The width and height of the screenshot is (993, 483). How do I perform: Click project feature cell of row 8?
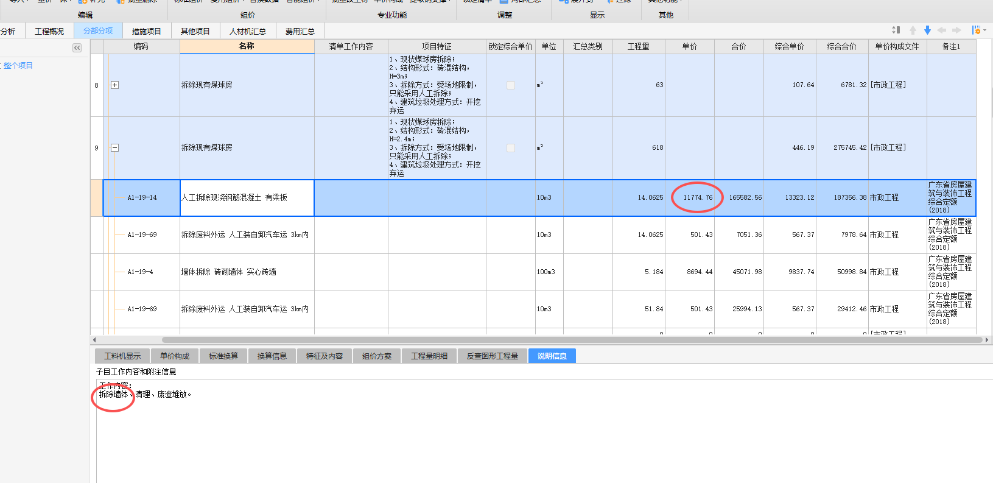coord(437,85)
